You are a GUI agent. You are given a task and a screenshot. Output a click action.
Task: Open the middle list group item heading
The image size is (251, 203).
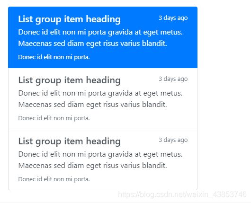click(69, 80)
